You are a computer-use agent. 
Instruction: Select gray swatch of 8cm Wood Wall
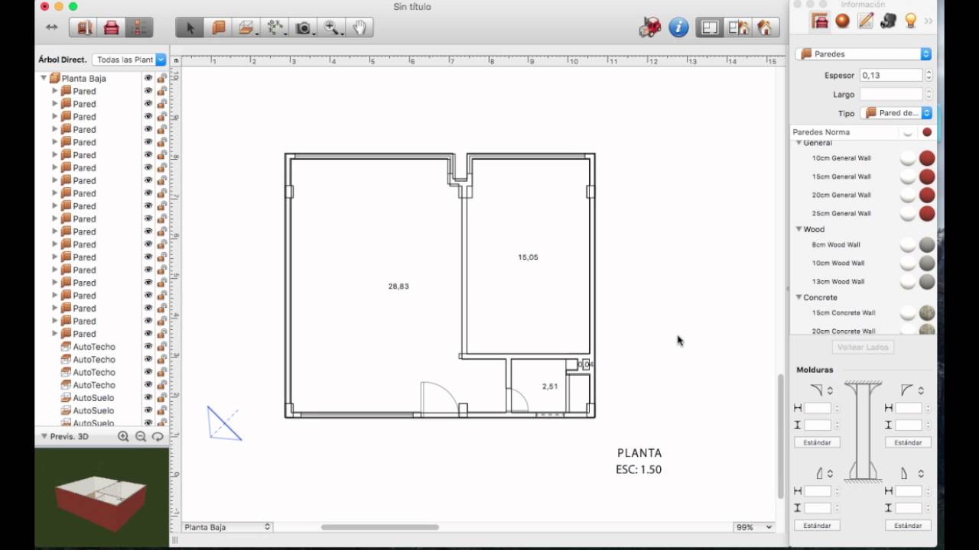[x=927, y=244]
